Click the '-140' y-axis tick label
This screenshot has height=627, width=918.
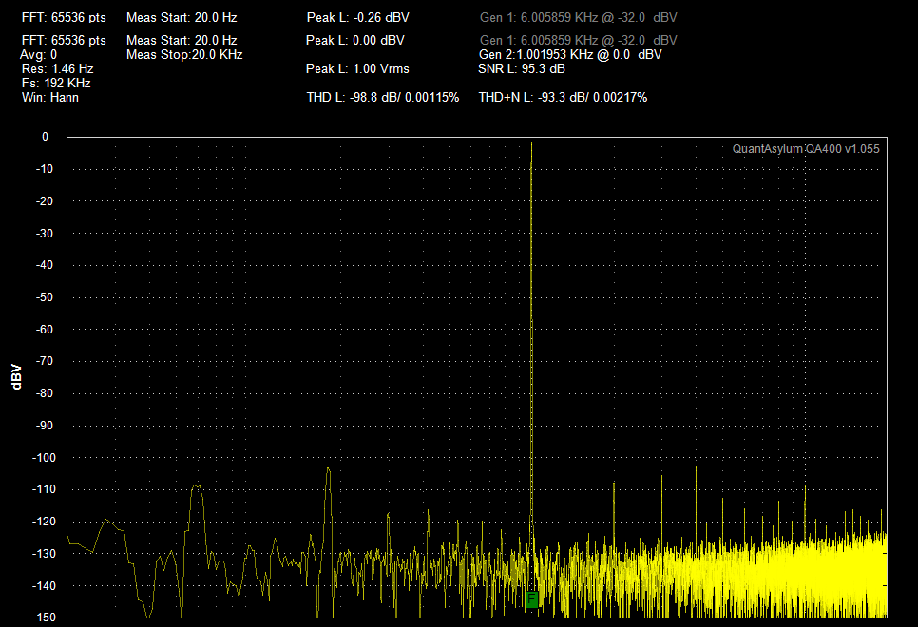pos(44,586)
